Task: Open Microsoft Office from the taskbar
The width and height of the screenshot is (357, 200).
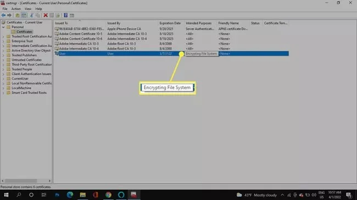Action: click(96, 195)
